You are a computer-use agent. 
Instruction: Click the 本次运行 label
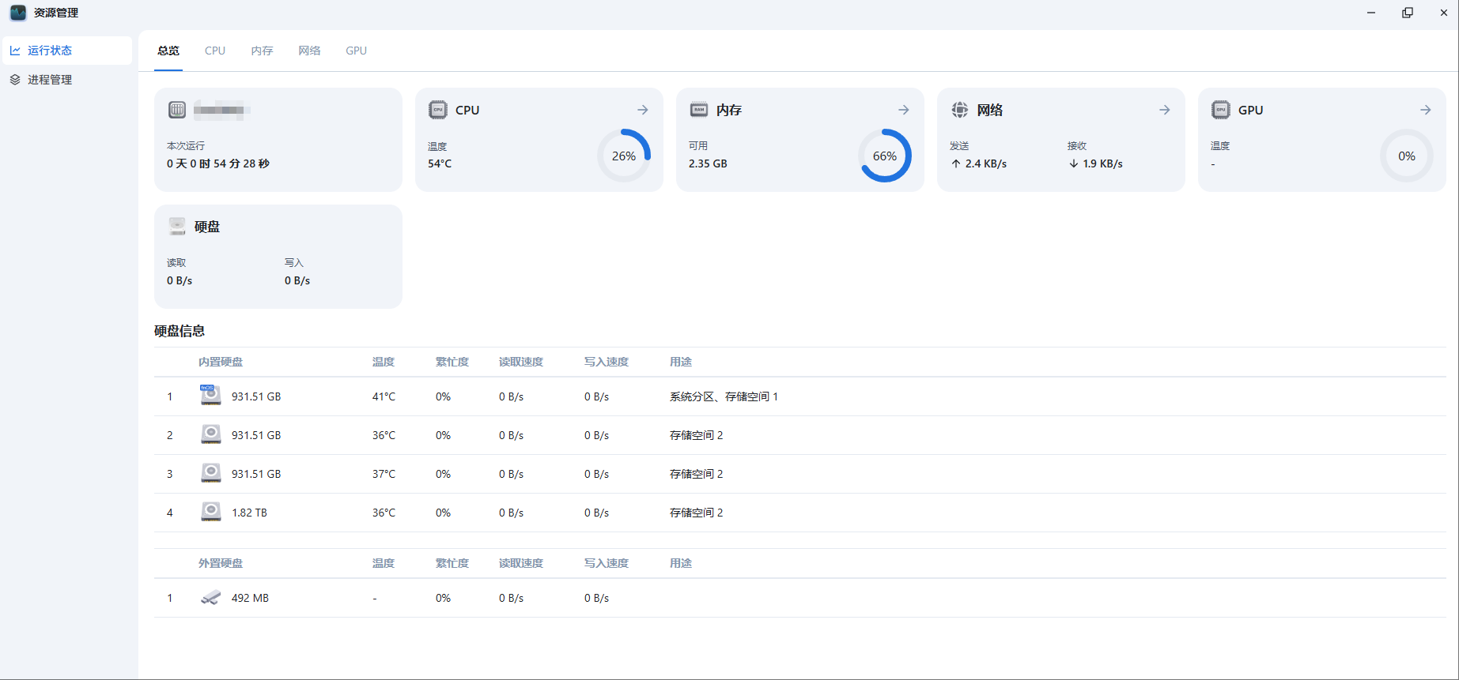(186, 146)
